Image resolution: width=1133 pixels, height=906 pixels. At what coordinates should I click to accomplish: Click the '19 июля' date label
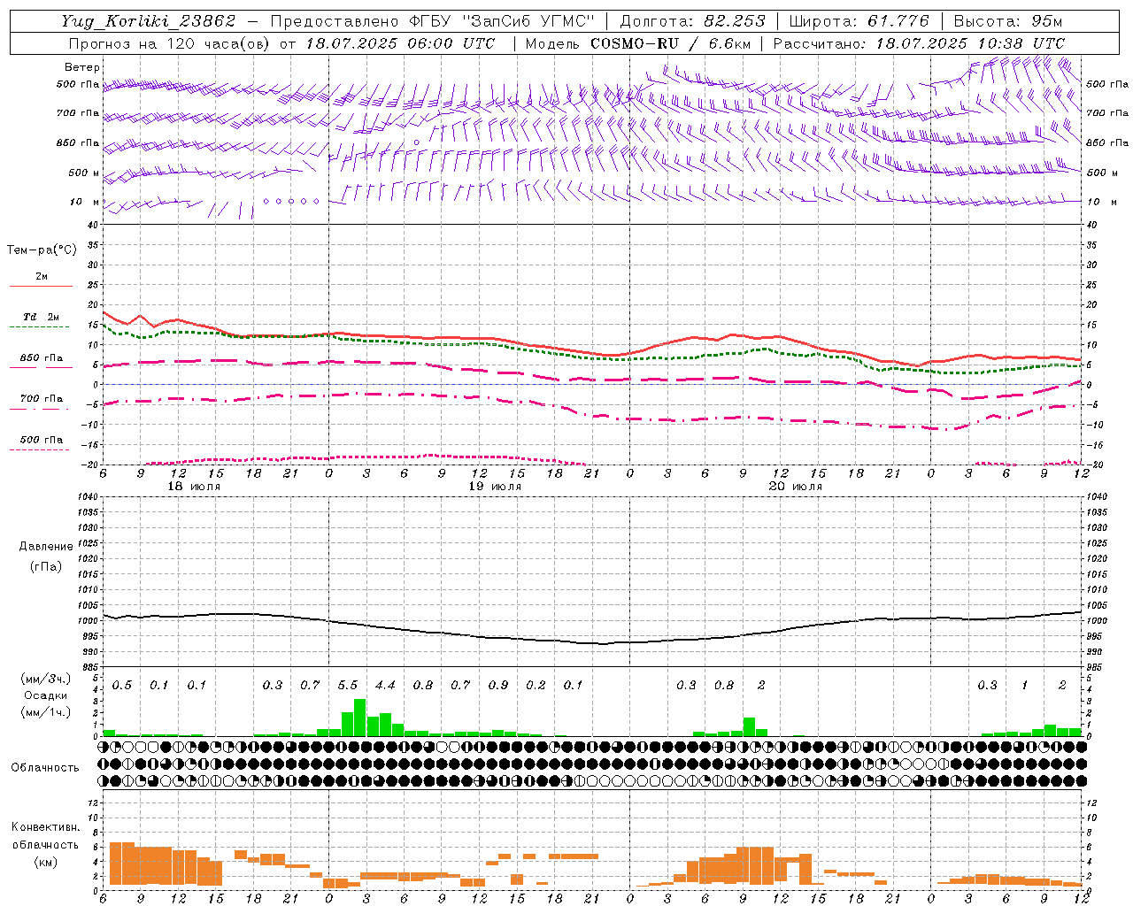click(x=495, y=487)
